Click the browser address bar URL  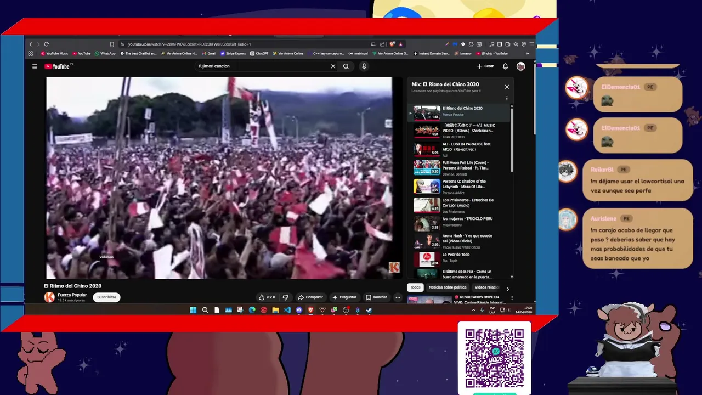[x=189, y=44]
